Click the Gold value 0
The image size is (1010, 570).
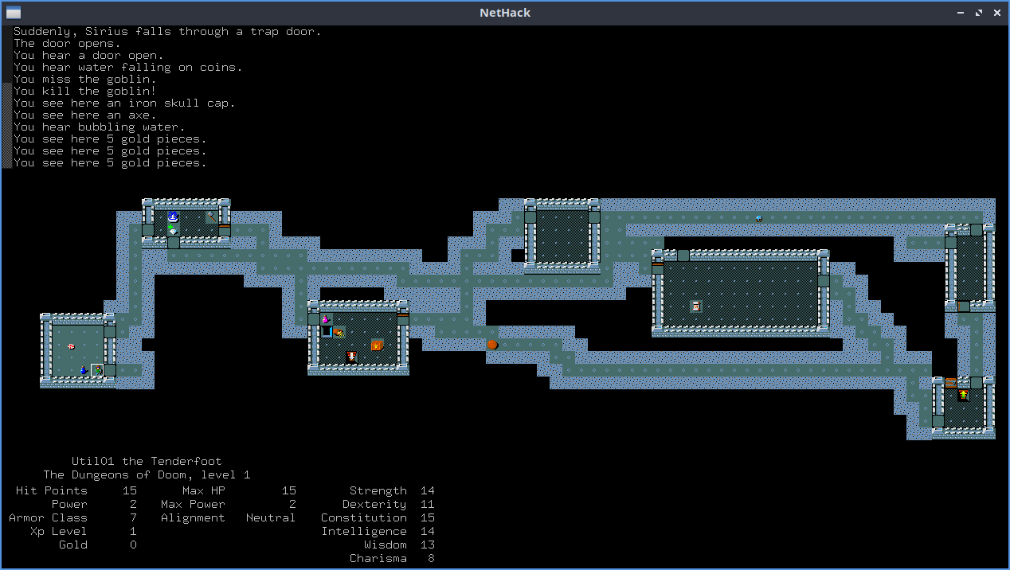point(133,545)
